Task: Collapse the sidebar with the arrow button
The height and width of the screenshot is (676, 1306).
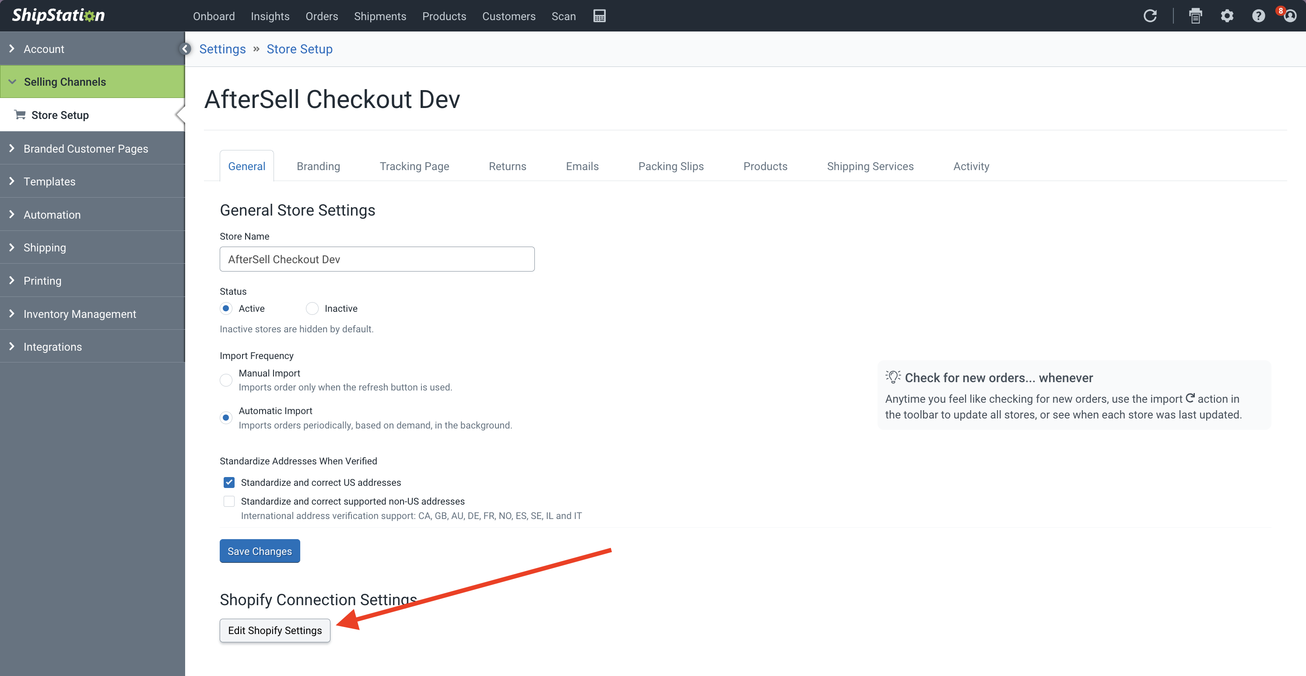Action: (185, 49)
